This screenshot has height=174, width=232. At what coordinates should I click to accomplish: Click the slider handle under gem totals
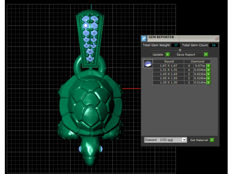[x=180, y=50]
